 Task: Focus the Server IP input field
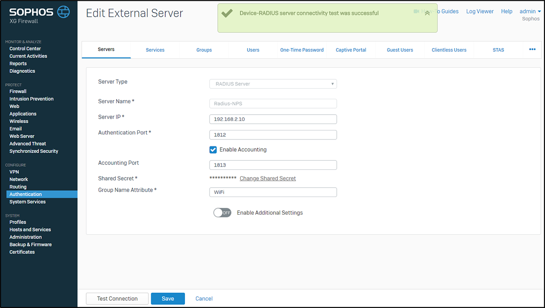[272, 119]
